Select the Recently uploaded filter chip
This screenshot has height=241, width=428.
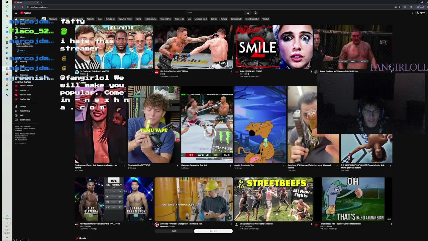click(252, 19)
